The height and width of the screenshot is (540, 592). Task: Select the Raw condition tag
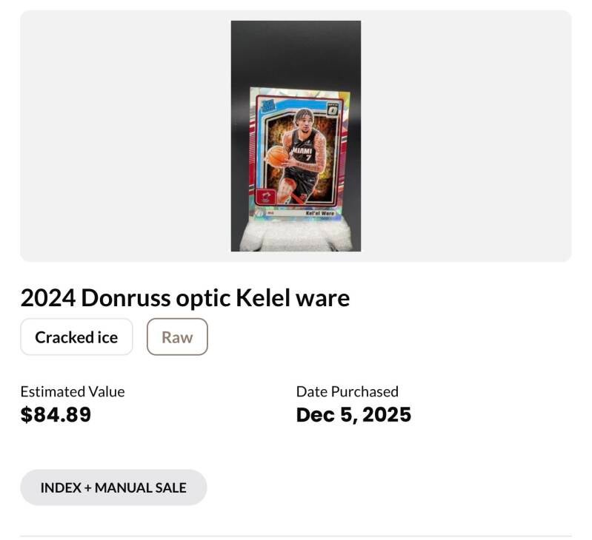177,337
